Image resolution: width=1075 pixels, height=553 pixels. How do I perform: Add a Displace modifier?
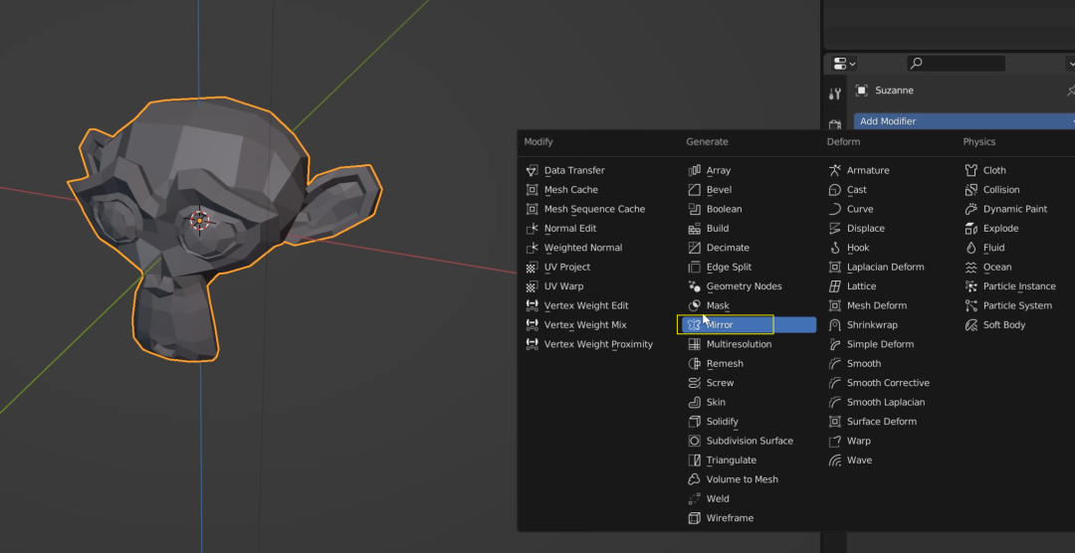point(866,228)
